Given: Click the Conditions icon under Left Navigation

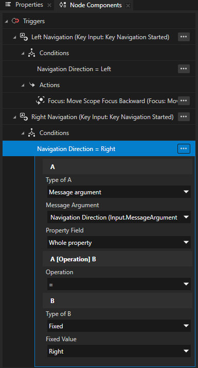Looking at the screenshot, I should [32, 53].
